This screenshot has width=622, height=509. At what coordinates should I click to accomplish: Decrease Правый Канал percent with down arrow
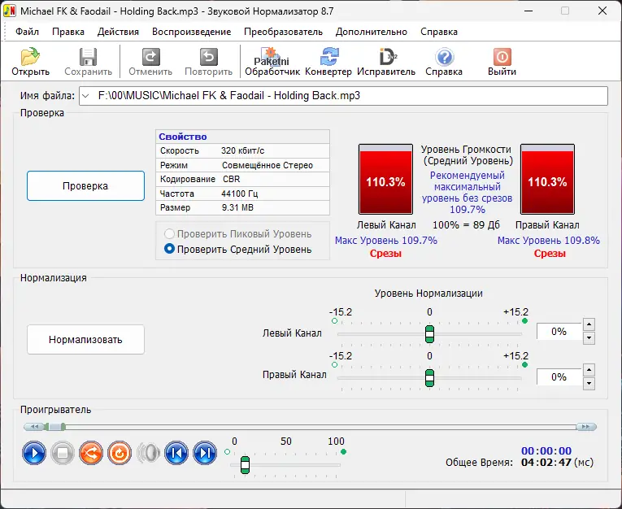point(589,384)
